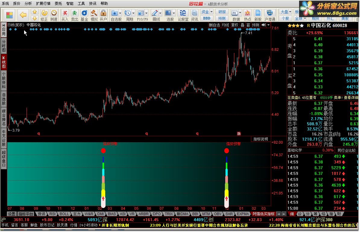Click the 同行业比较 link
This screenshot has height=232, width=360.
tap(347, 150)
